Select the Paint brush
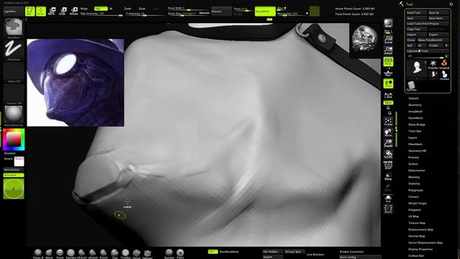The image size is (460, 259). [x=180, y=253]
